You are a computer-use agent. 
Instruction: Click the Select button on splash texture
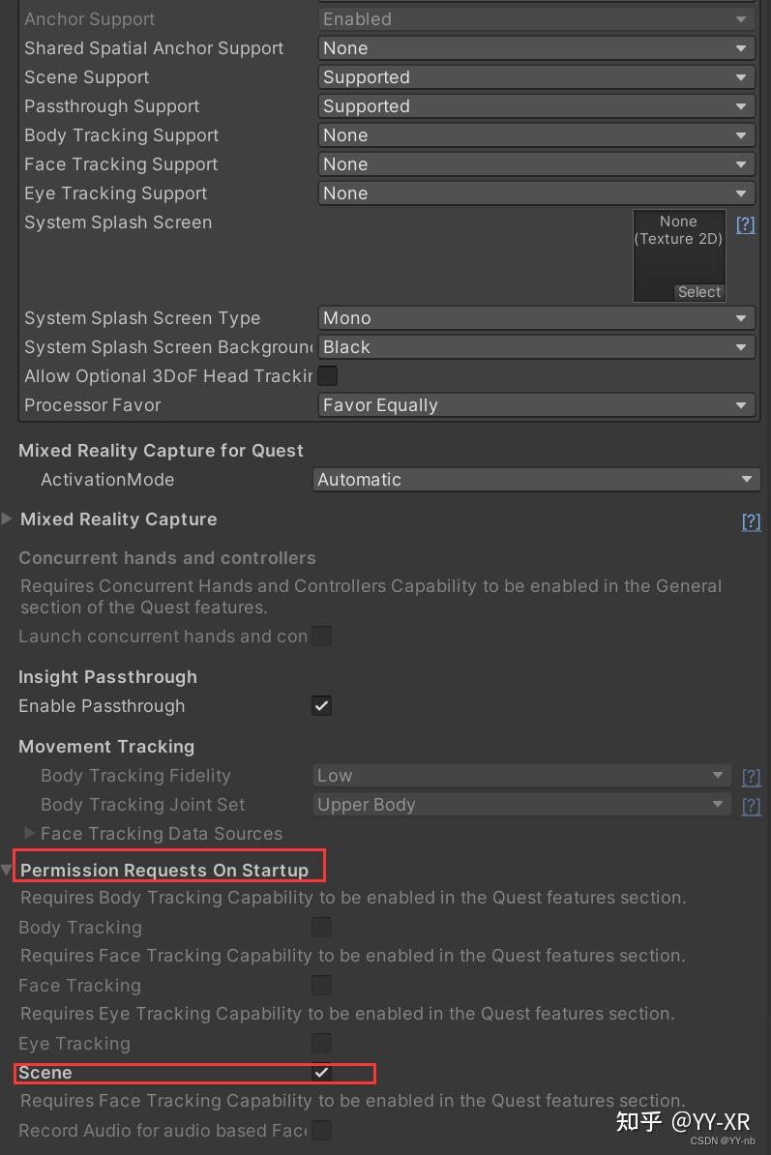tap(698, 291)
